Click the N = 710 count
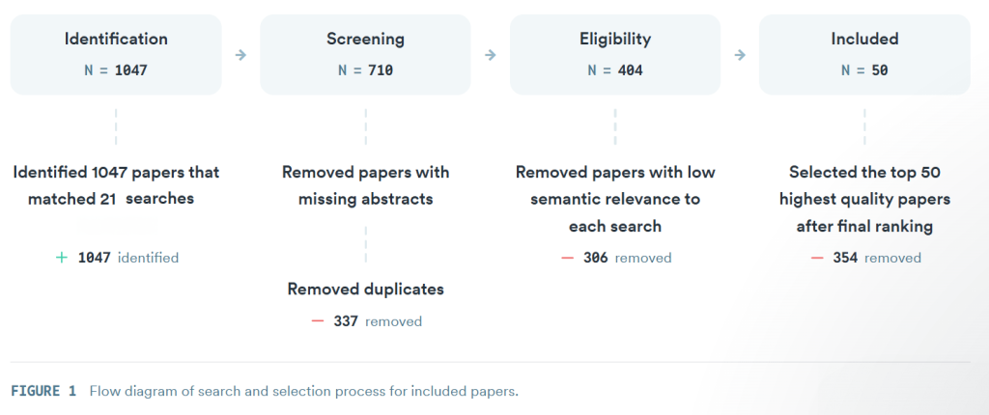This screenshot has width=989, height=415. click(x=365, y=70)
